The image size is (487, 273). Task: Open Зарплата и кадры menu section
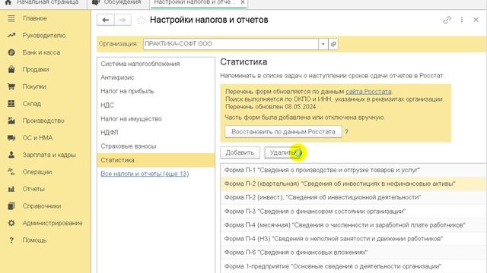click(x=49, y=155)
